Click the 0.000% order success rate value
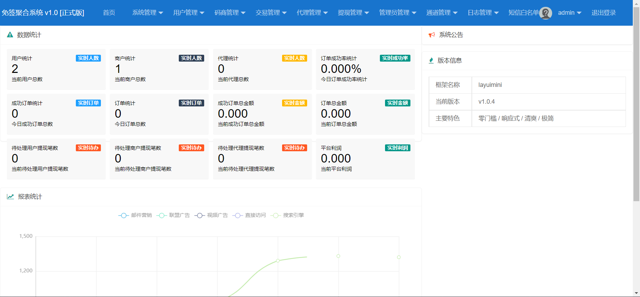The width and height of the screenshot is (640, 297). [341, 69]
